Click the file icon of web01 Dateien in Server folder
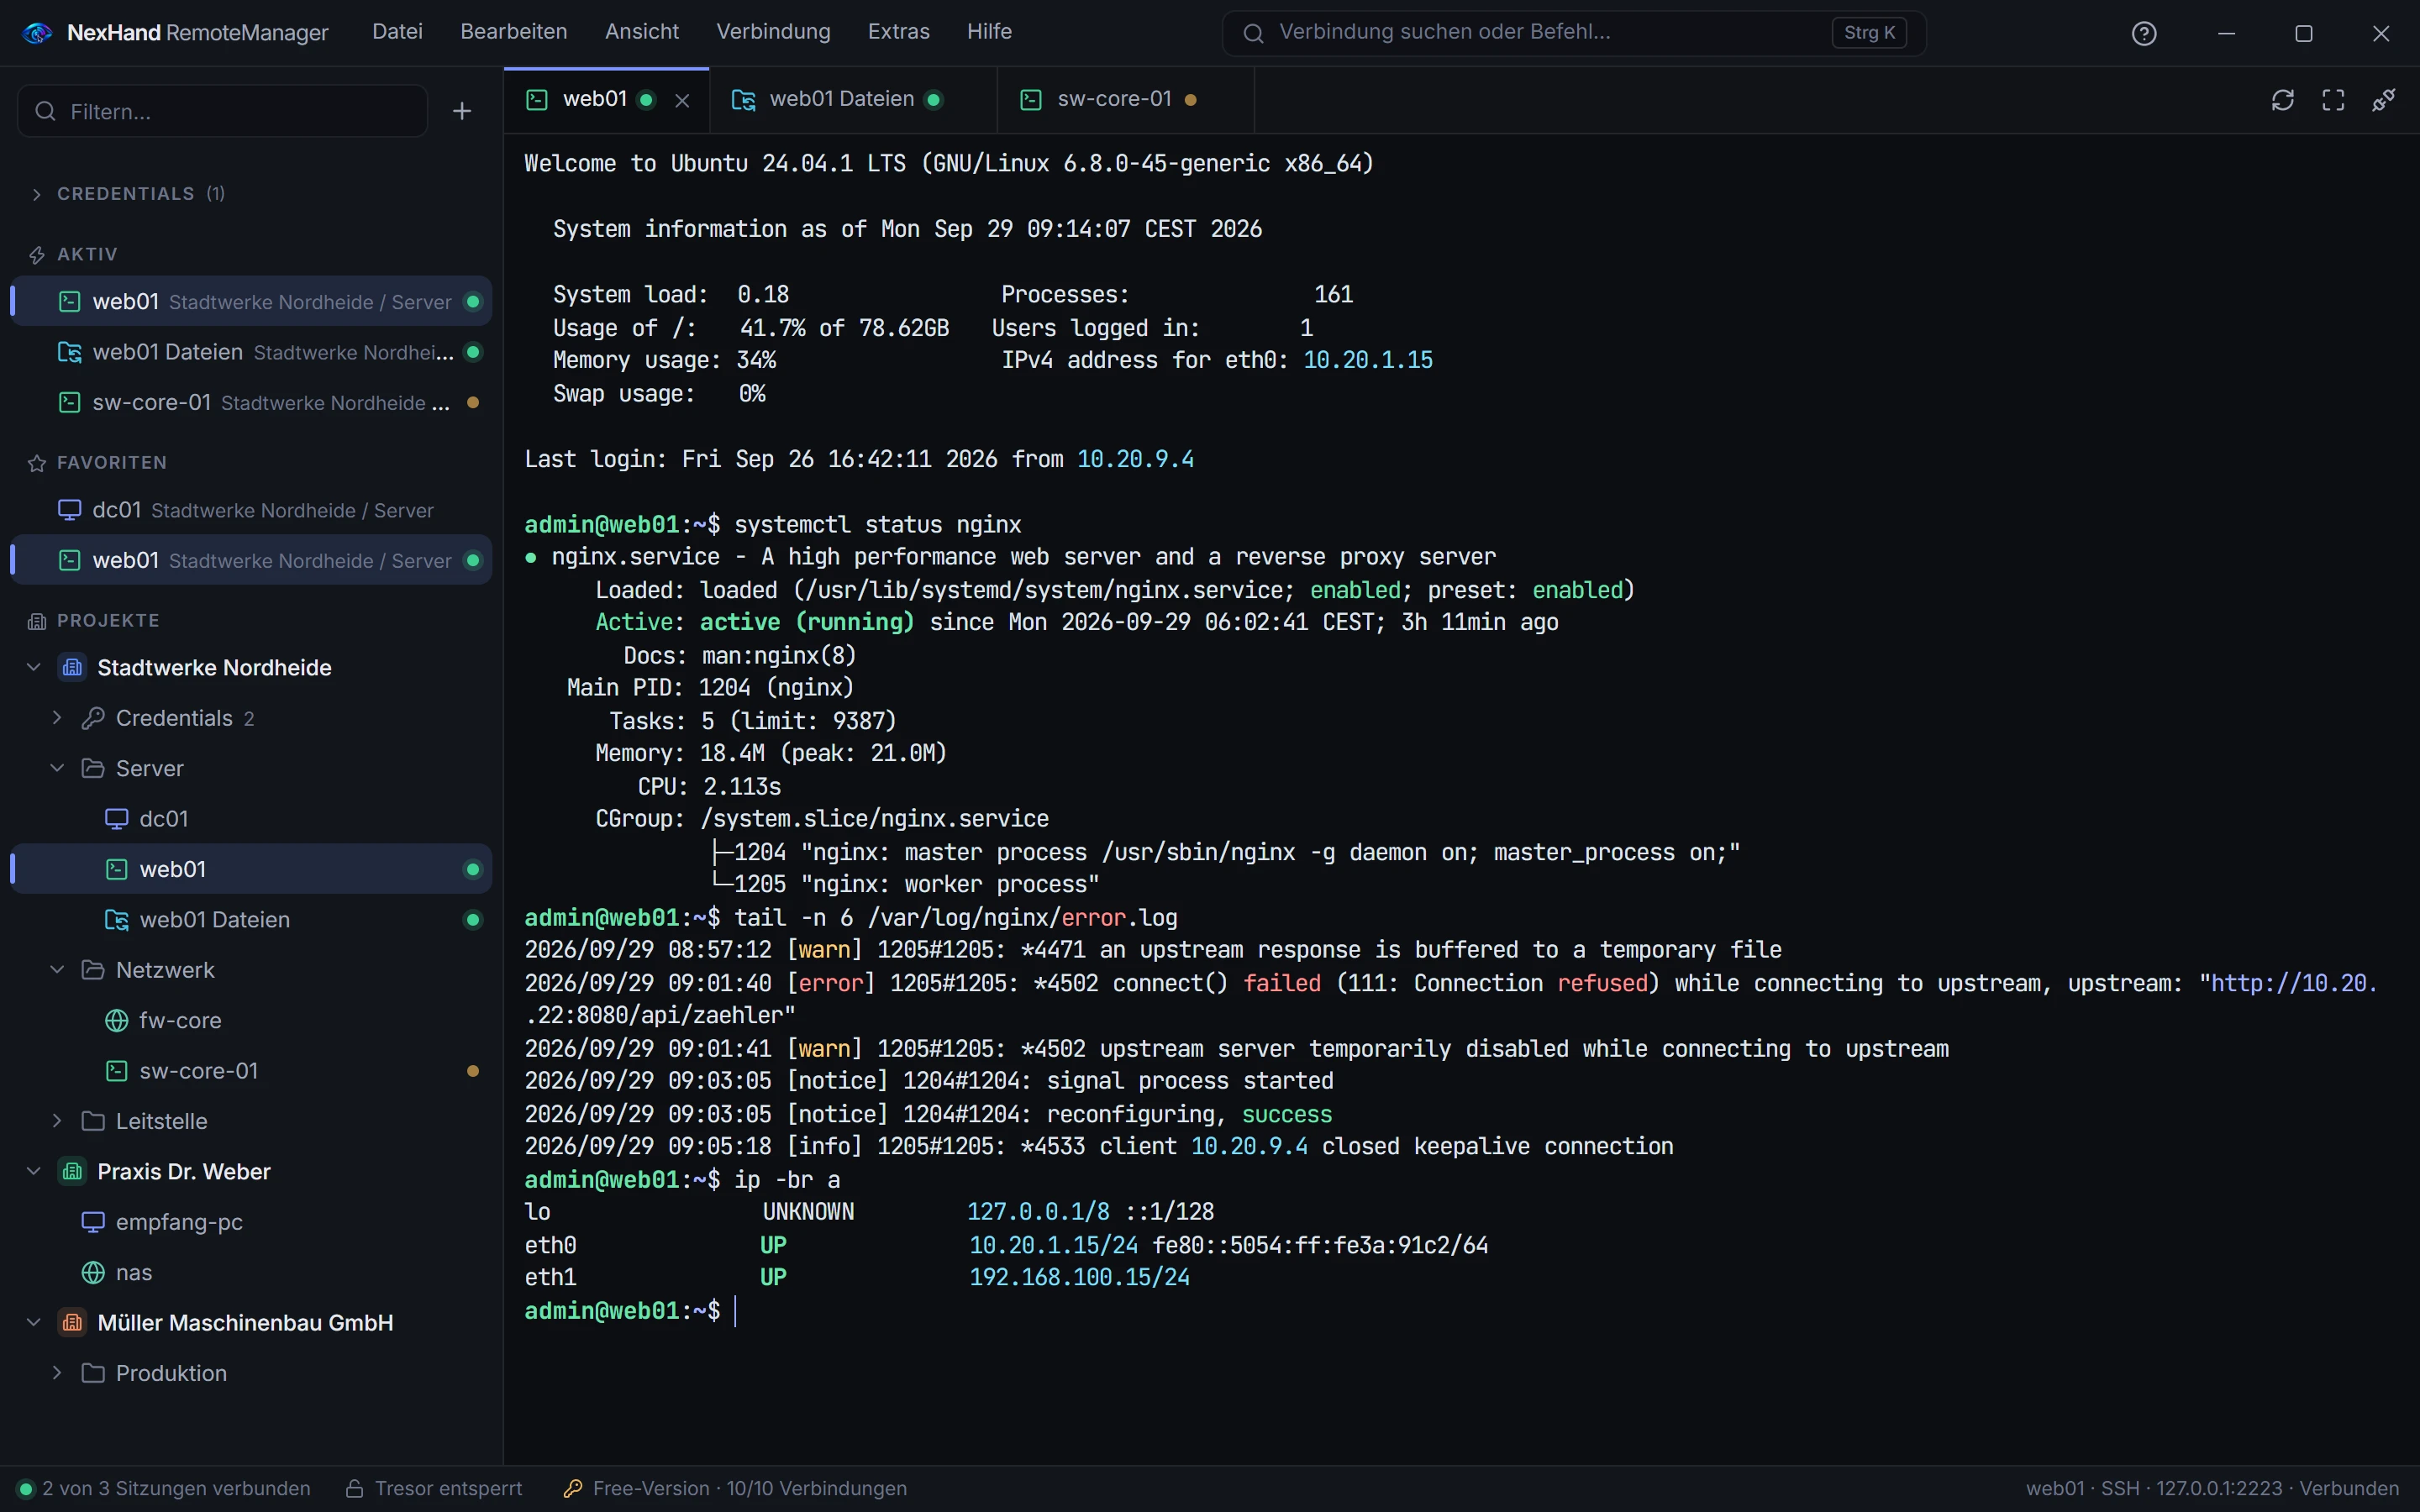 [x=117, y=920]
